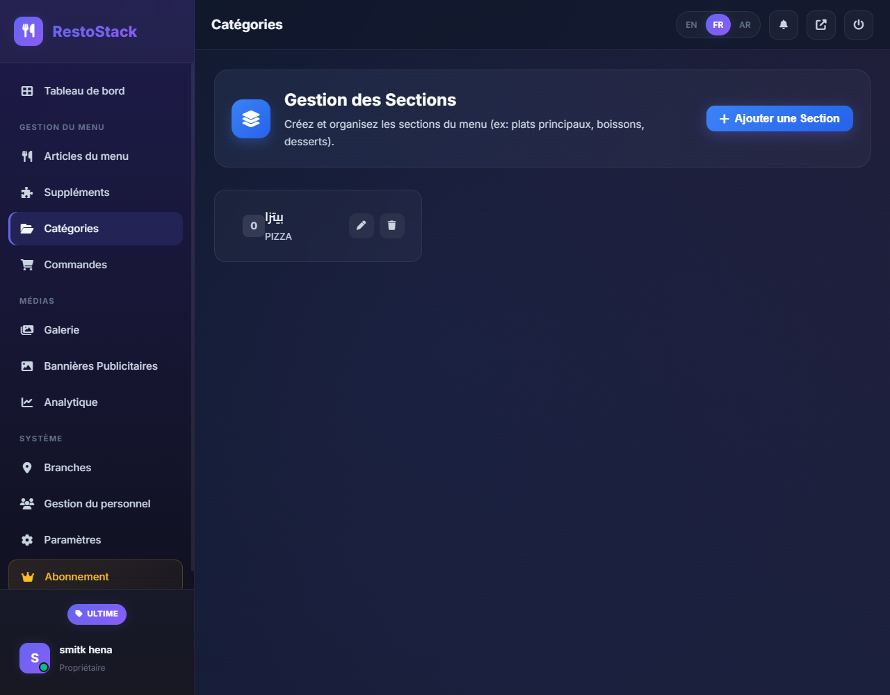Select the PIZZA category card
890x695 pixels.
tap(292, 227)
